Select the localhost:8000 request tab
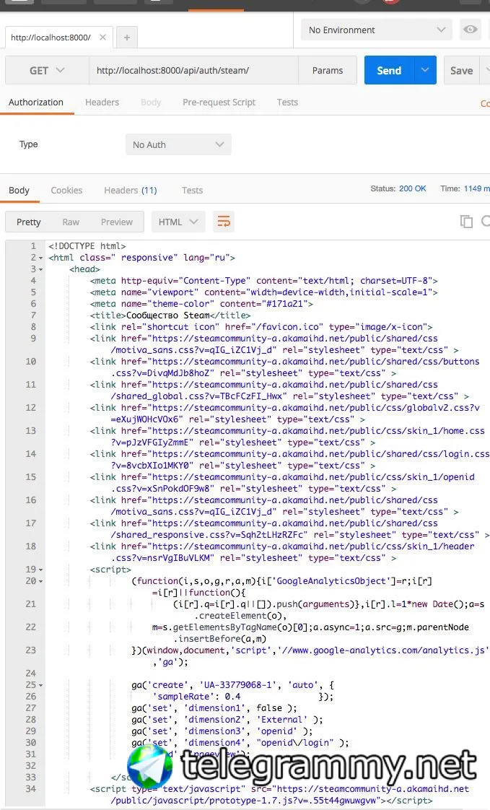Image resolution: width=490 pixels, height=810 pixels. pyautogui.click(x=51, y=38)
